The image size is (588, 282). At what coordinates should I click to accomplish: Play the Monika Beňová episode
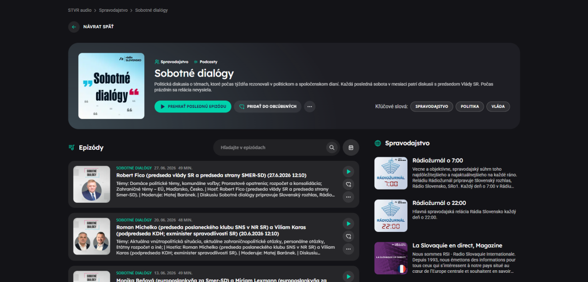[348, 276]
